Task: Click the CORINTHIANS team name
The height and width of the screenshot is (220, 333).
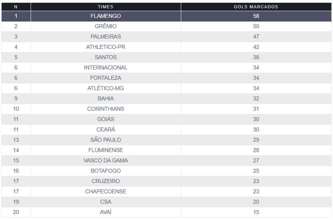Action: [106, 109]
